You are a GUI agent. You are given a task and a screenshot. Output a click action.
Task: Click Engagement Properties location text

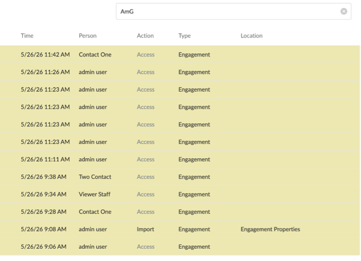[270, 229]
